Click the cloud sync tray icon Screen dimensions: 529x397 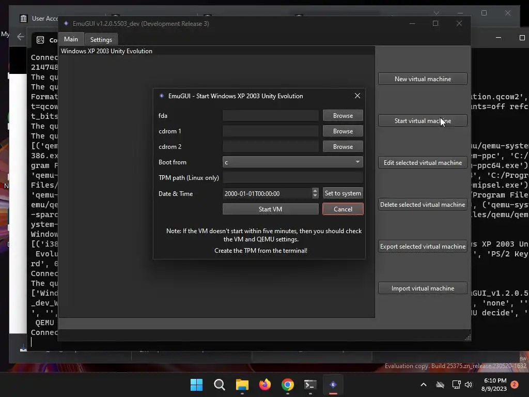click(x=440, y=385)
